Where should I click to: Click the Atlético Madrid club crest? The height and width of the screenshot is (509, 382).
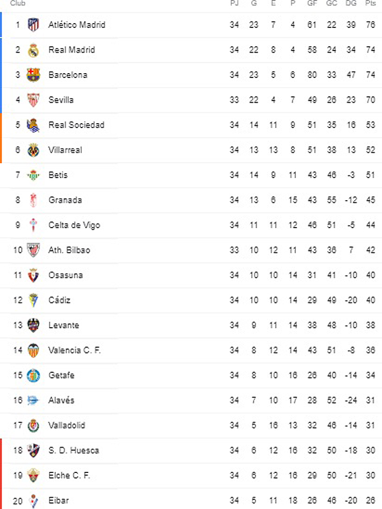click(x=33, y=25)
